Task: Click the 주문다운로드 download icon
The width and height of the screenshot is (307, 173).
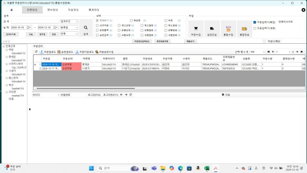Action: [x=77, y=52]
